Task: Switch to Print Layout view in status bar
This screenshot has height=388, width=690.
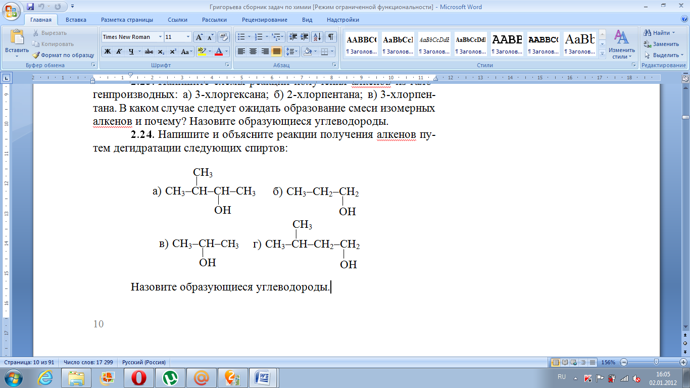Action: coord(556,362)
